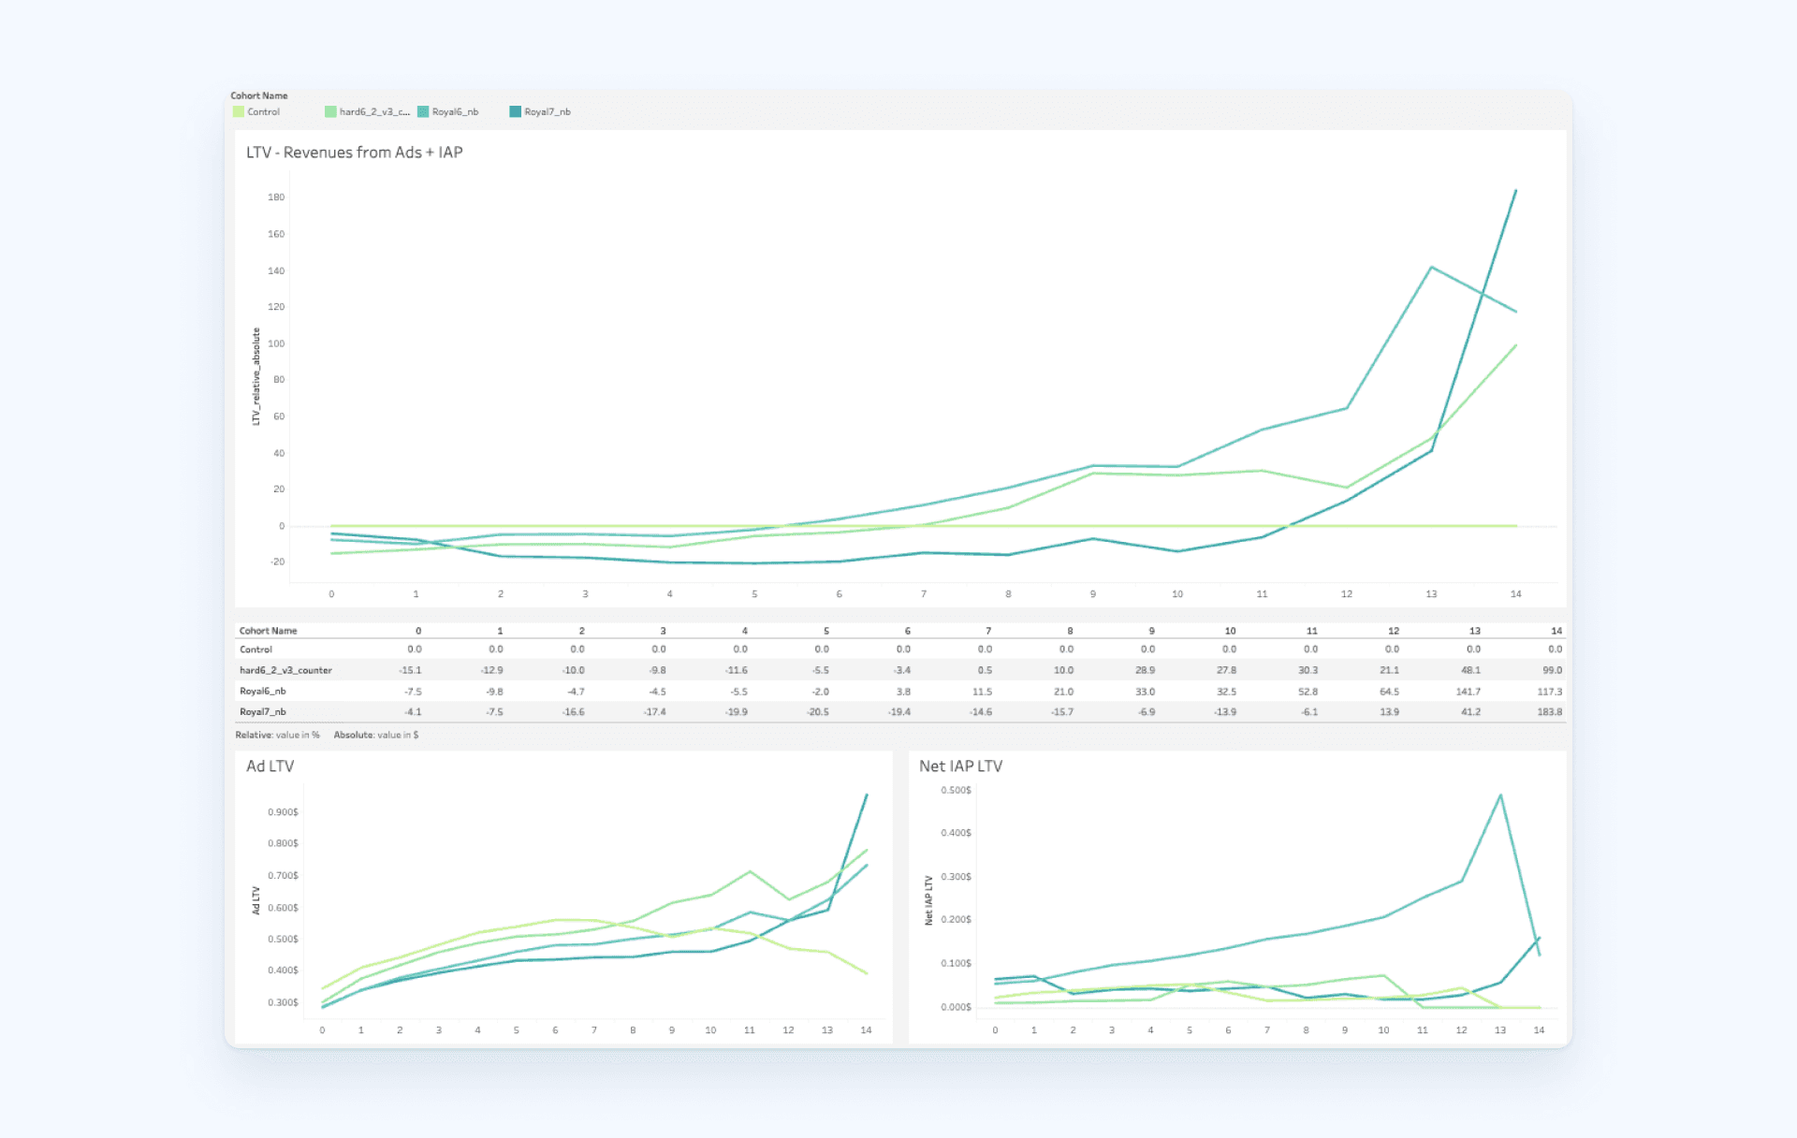
Task: Click the Royal7_nb legend color swatch
Action: [x=515, y=112]
